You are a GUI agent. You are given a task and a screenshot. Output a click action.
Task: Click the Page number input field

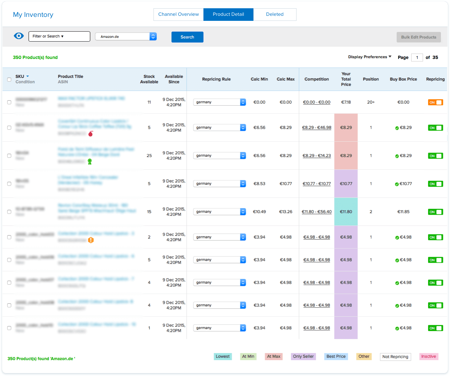tap(417, 58)
